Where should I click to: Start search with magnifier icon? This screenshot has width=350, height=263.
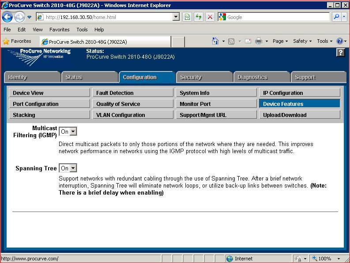(336, 17)
